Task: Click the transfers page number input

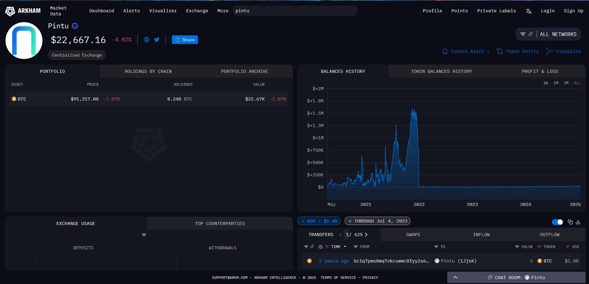Action: click(347, 234)
